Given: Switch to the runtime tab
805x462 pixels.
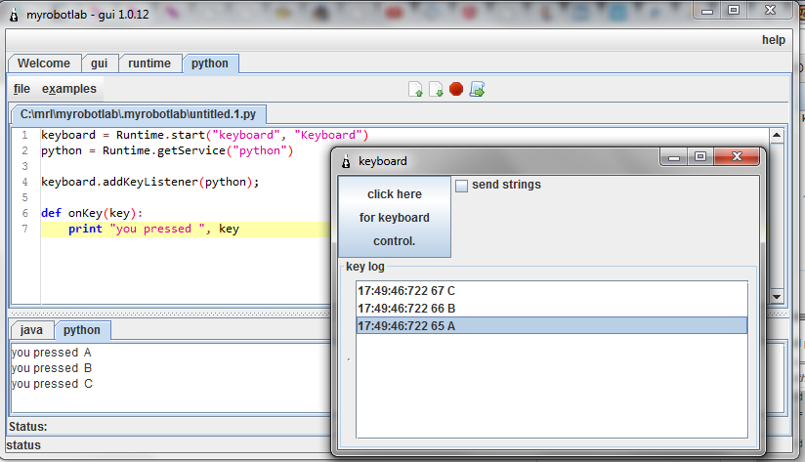Looking at the screenshot, I should [x=149, y=63].
